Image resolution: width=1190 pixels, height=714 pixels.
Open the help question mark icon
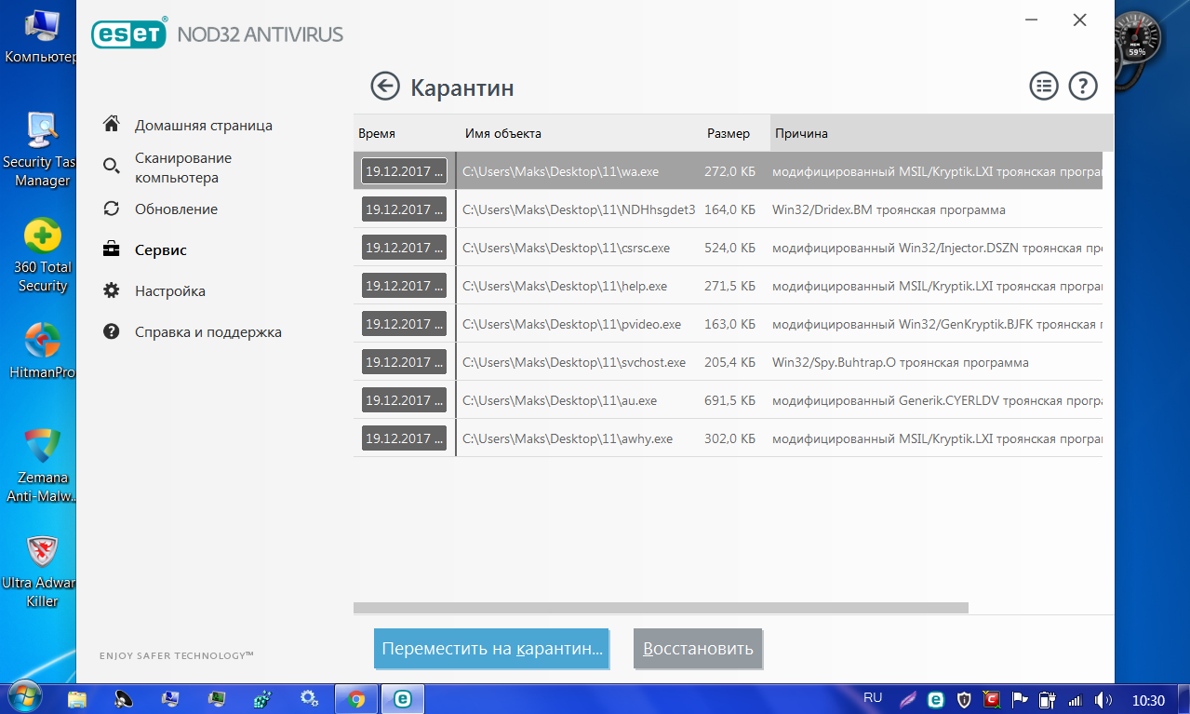pyautogui.click(x=1083, y=87)
